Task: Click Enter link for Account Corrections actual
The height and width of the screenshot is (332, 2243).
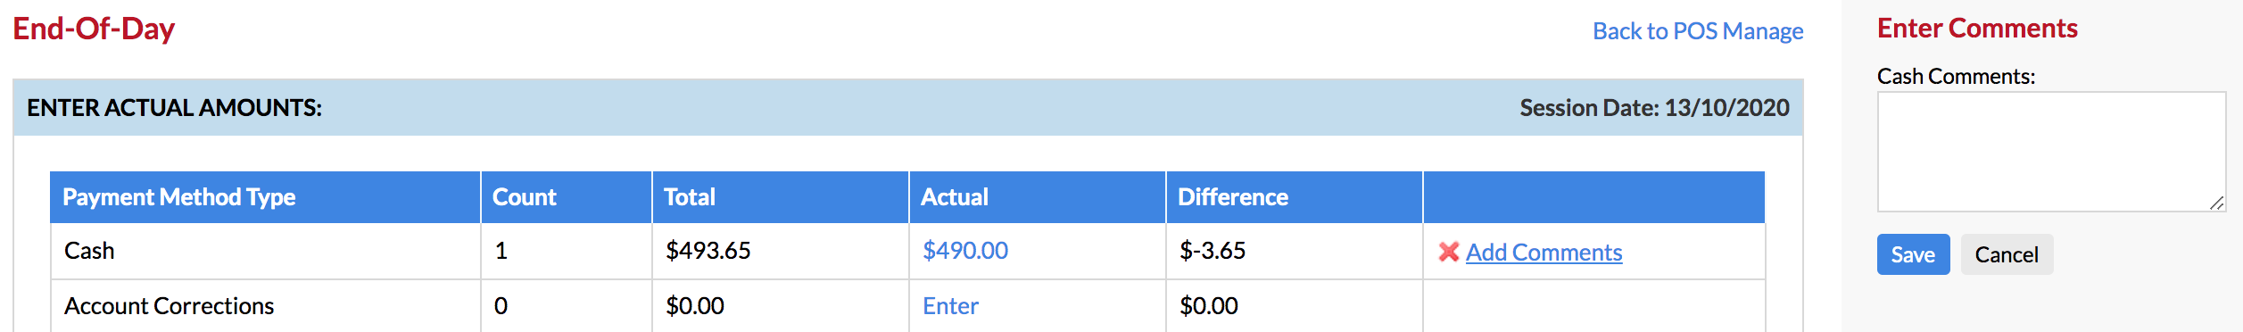Action: (x=950, y=306)
